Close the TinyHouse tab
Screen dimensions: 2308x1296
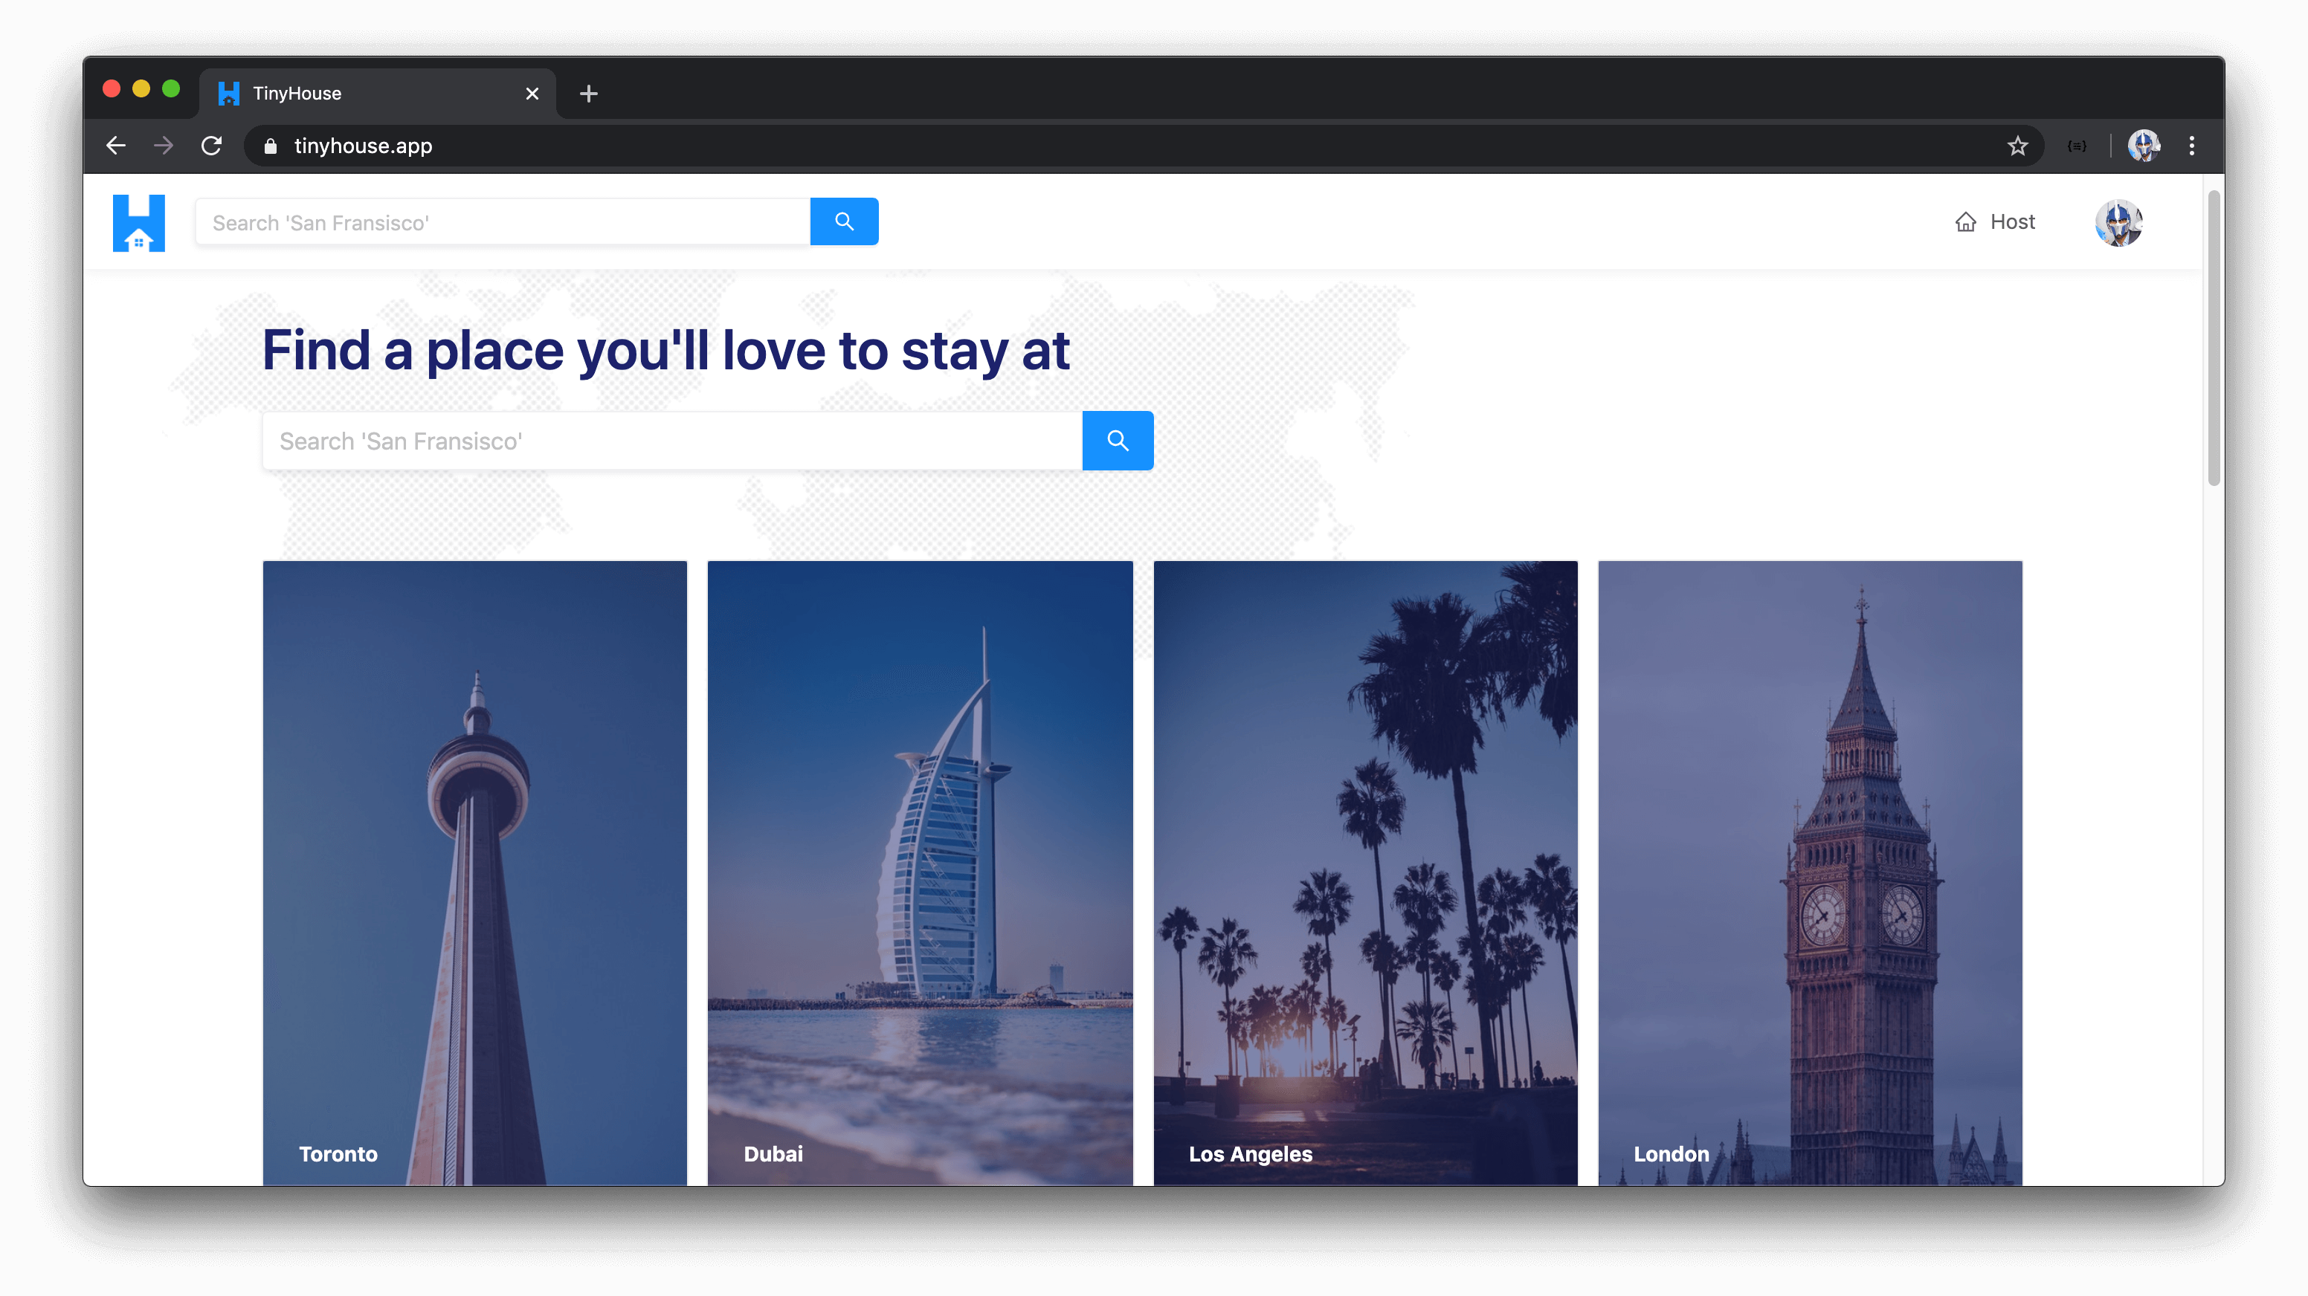coord(532,93)
